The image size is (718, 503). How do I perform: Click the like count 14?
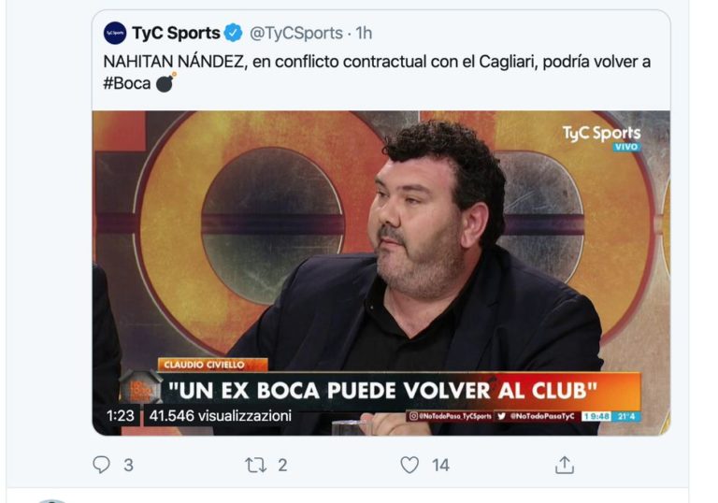(x=440, y=466)
